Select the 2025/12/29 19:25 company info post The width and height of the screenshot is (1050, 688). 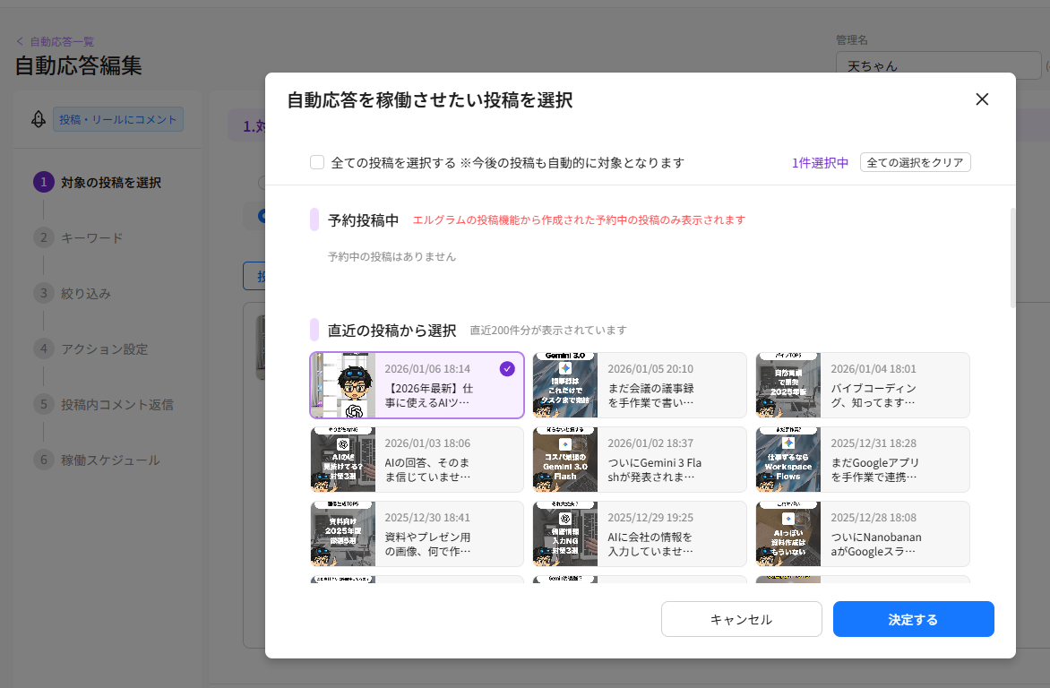click(639, 534)
